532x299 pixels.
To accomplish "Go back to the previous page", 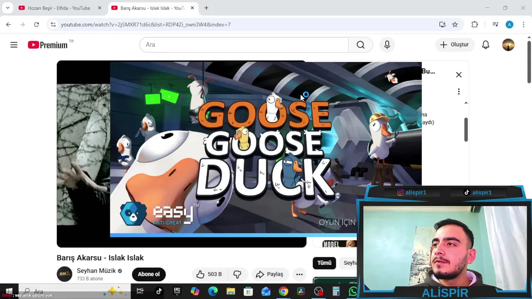I will (x=8, y=25).
